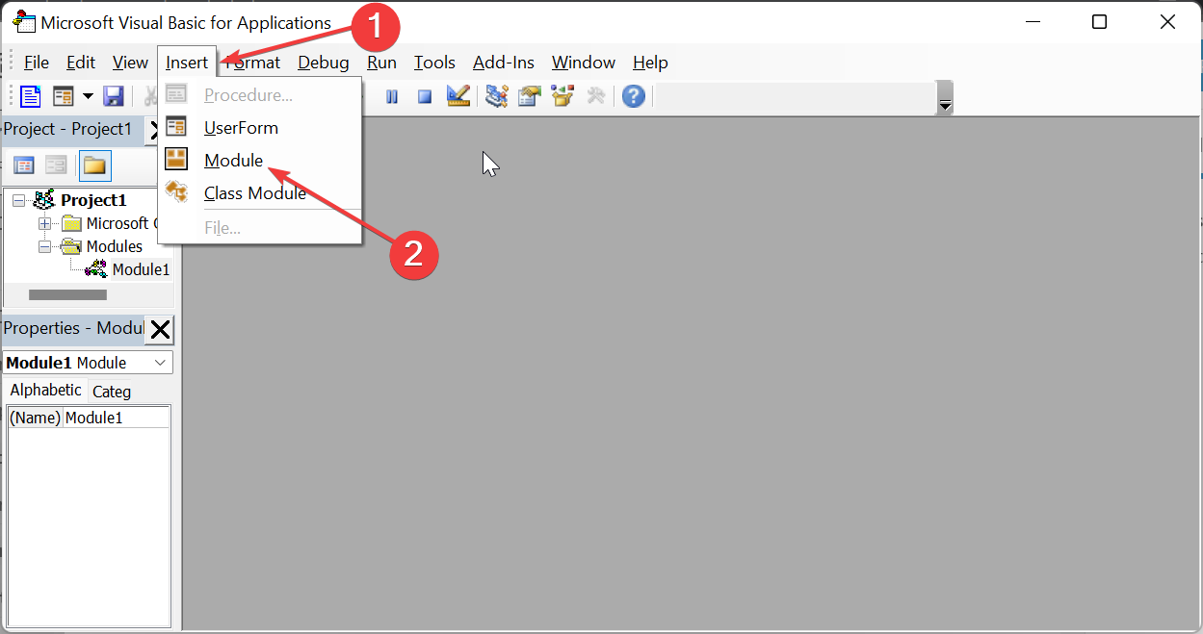Click the empty toolbar position box
This screenshot has width=1203, height=634.
coord(794,96)
